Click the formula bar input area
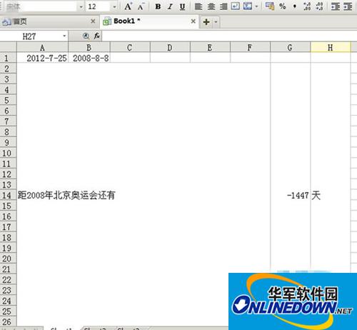This screenshot has height=330, width=357. tap(229, 36)
